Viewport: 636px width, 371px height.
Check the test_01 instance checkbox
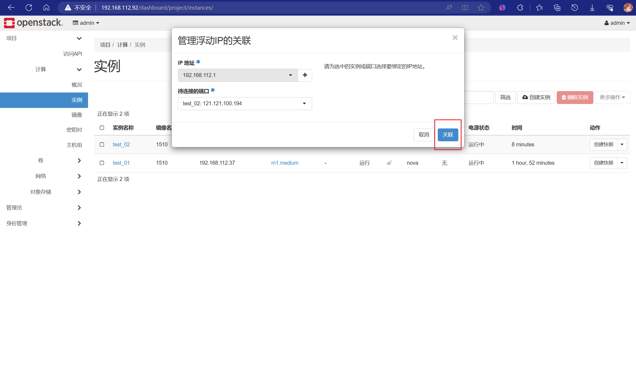[x=102, y=163]
